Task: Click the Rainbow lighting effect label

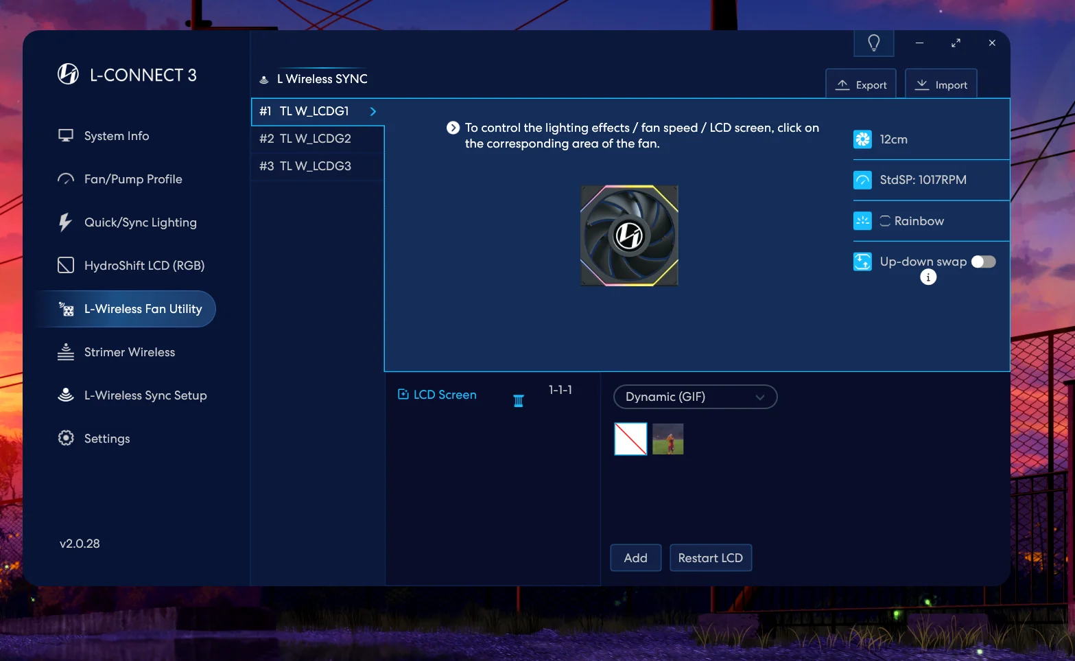Action: [919, 221]
